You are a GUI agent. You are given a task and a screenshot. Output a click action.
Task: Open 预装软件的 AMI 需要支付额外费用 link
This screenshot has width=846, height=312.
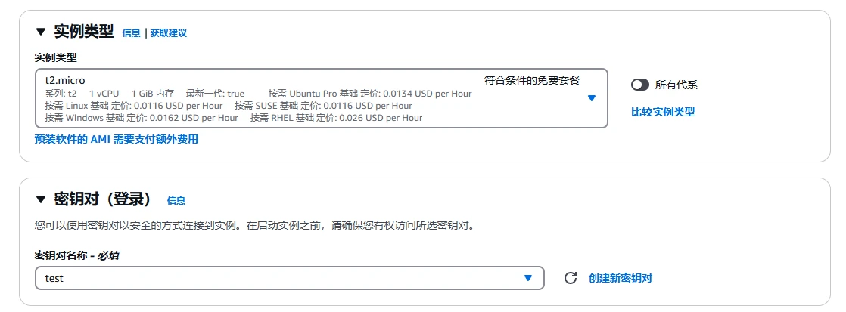coord(117,139)
